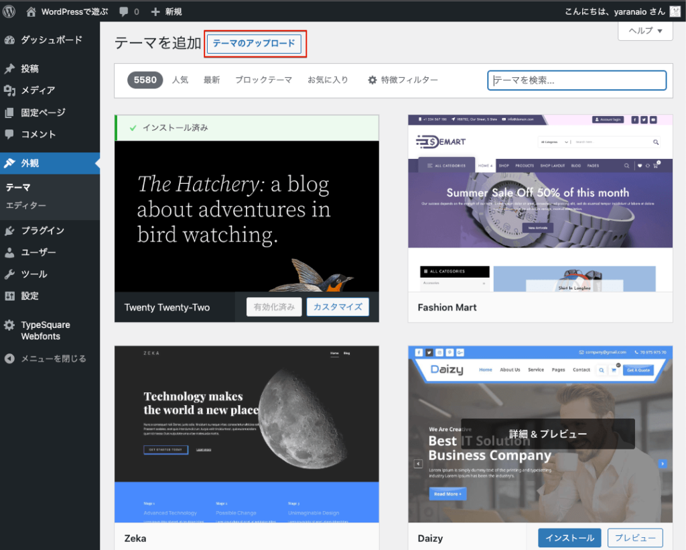The width and height of the screenshot is (686, 550).
Task: Open TypeSquare Webfonts settings
Action: pyautogui.click(x=50, y=331)
